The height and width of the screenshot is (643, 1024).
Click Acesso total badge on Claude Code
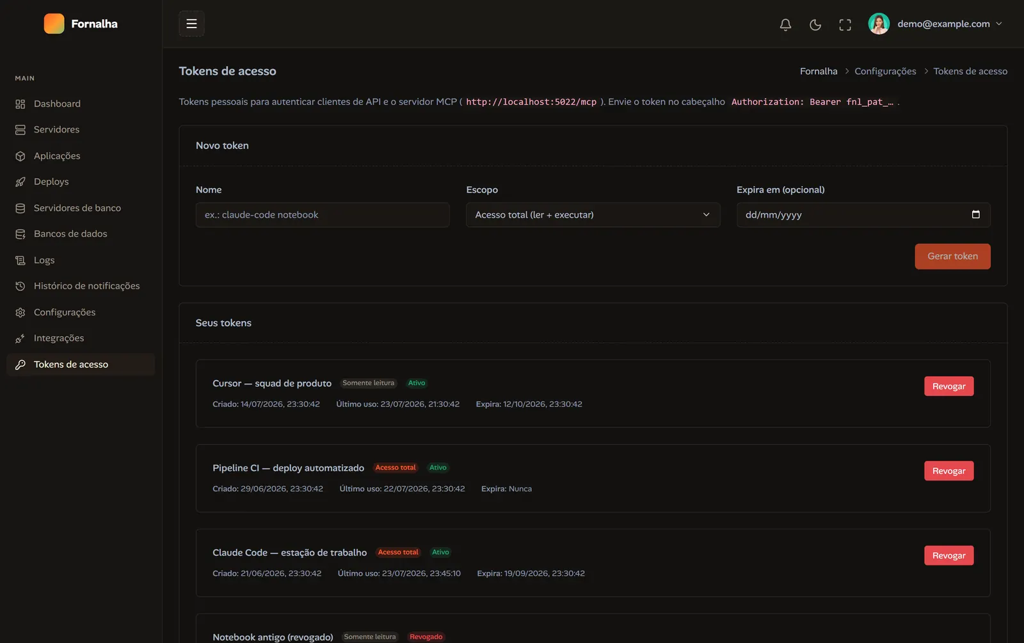point(398,552)
